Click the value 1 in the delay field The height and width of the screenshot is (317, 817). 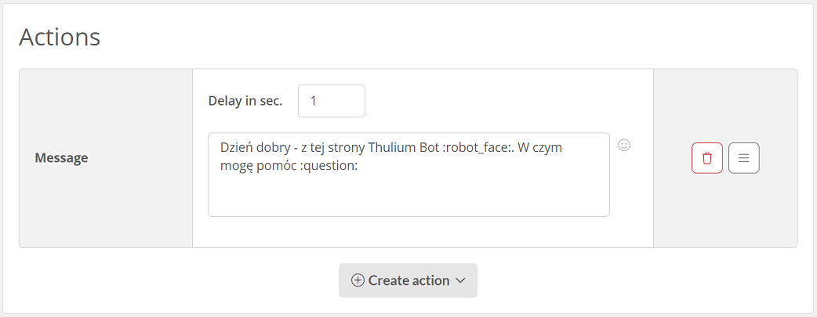pos(314,101)
